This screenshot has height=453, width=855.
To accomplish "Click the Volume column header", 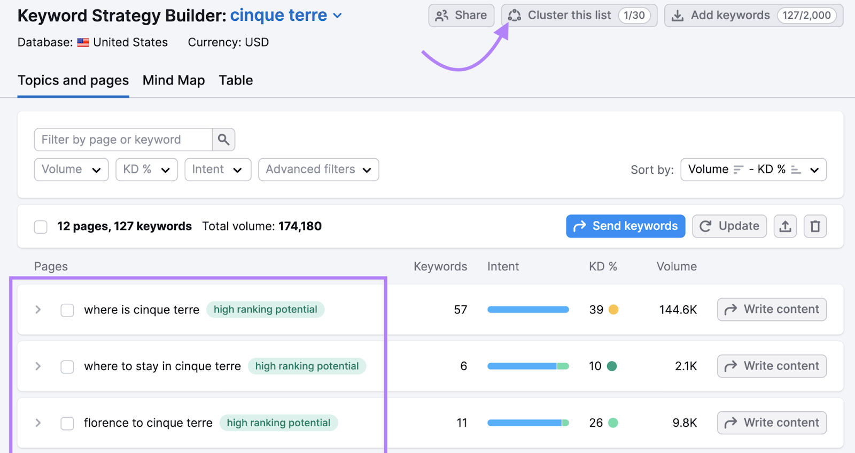I will click(x=677, y=266).
